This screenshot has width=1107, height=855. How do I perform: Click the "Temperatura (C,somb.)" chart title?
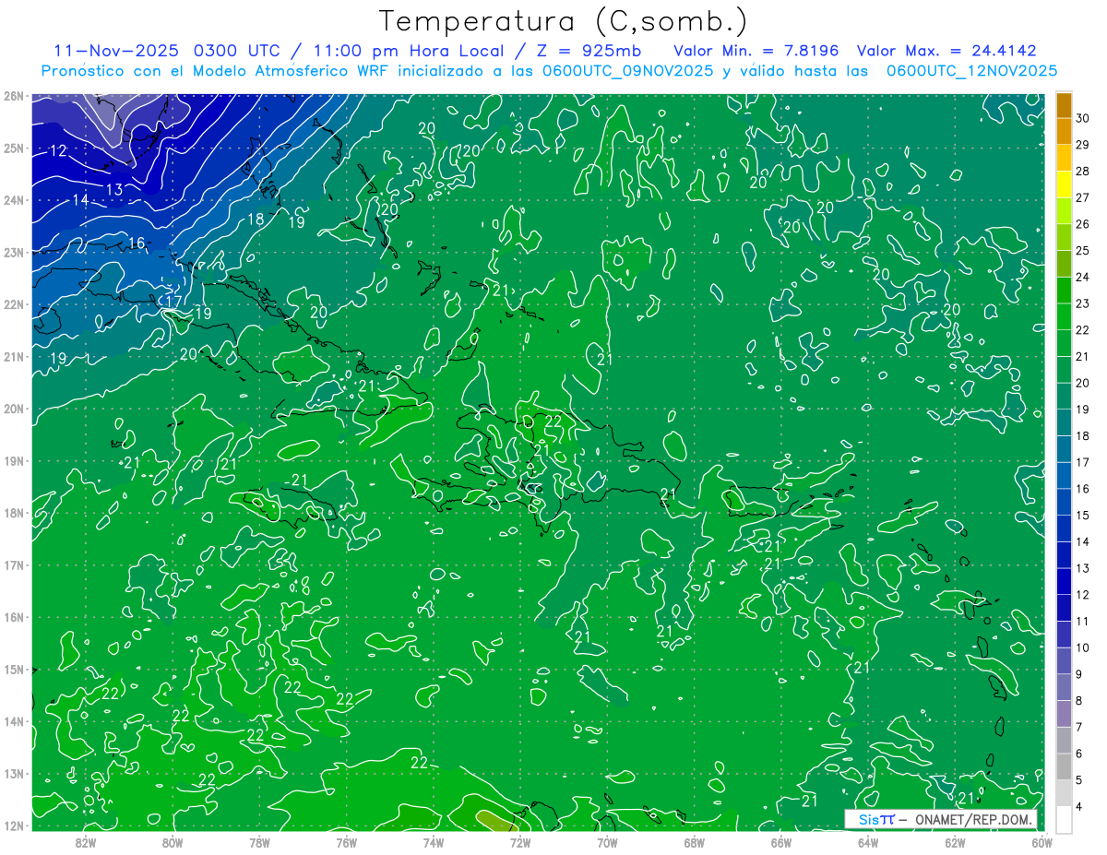pyautogui.click(x=564, y=22)
